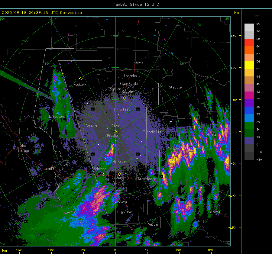
Task: Click the Hanna town label
Action: coord(211,135)
